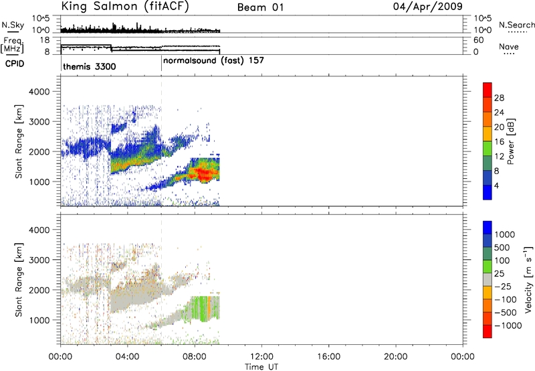
Task: Click the red bottom swatch of Velocity colorbar
Action: (488, 331)
